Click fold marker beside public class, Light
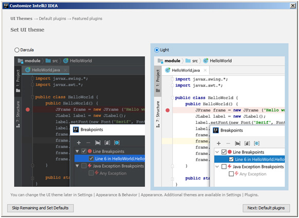299x218 pixels. [173, 98]
